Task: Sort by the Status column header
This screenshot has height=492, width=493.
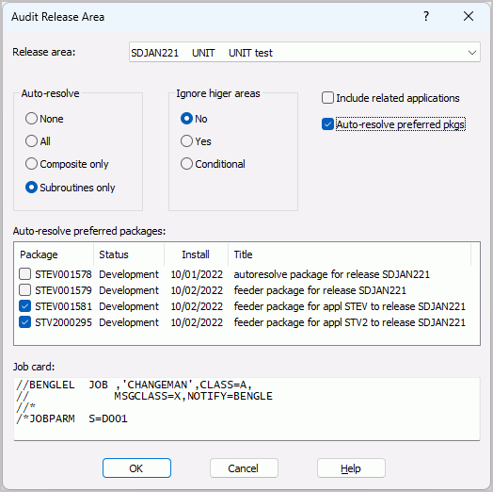Action: pyautogui.click(x=129, y=254)
